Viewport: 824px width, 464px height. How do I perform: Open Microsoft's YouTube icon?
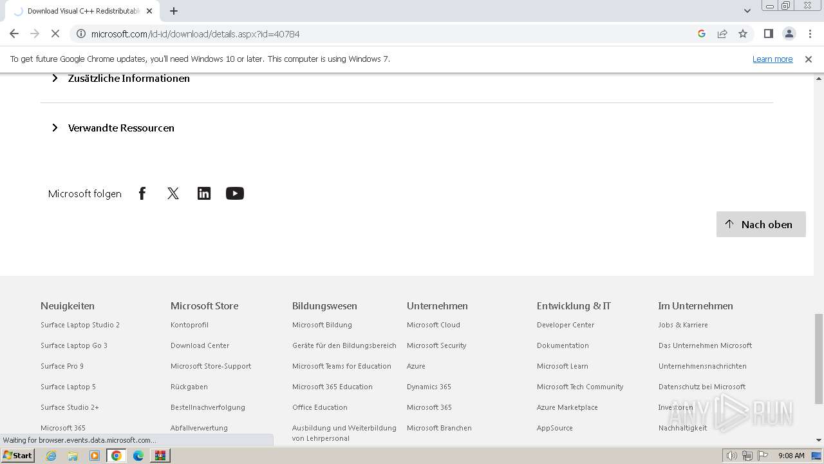point(235,193)
